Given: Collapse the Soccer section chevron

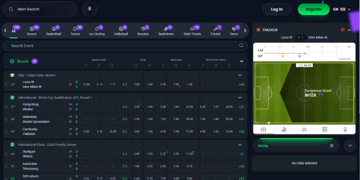Looking at the screenshot, I should [241, 61].
